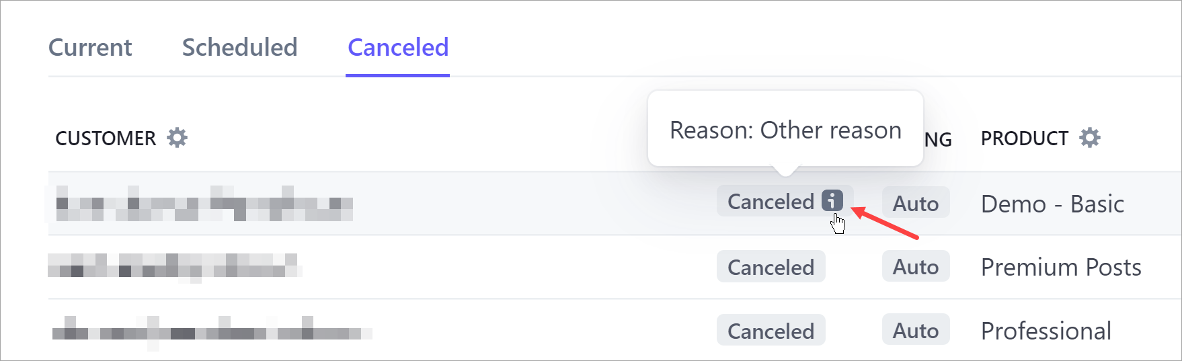Viewport: 1182px width, 361px height.
Task: Open the Premium Posts product entry
Action: click(x=1061, y=268)
